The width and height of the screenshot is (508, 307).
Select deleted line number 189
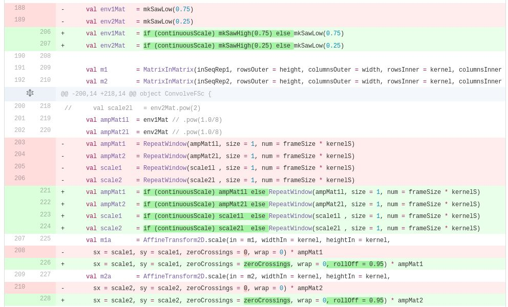click(19, 20)
